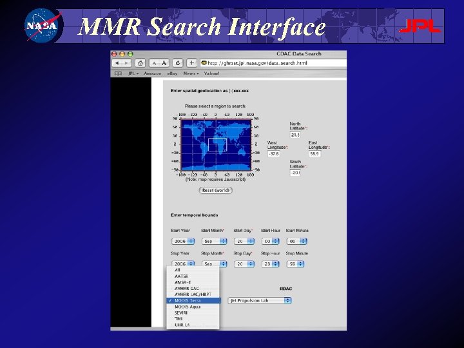Open the RDAC Jet Propulsion Lab dropdown
This screenshot has height=348, width=464.
(260, 300)
